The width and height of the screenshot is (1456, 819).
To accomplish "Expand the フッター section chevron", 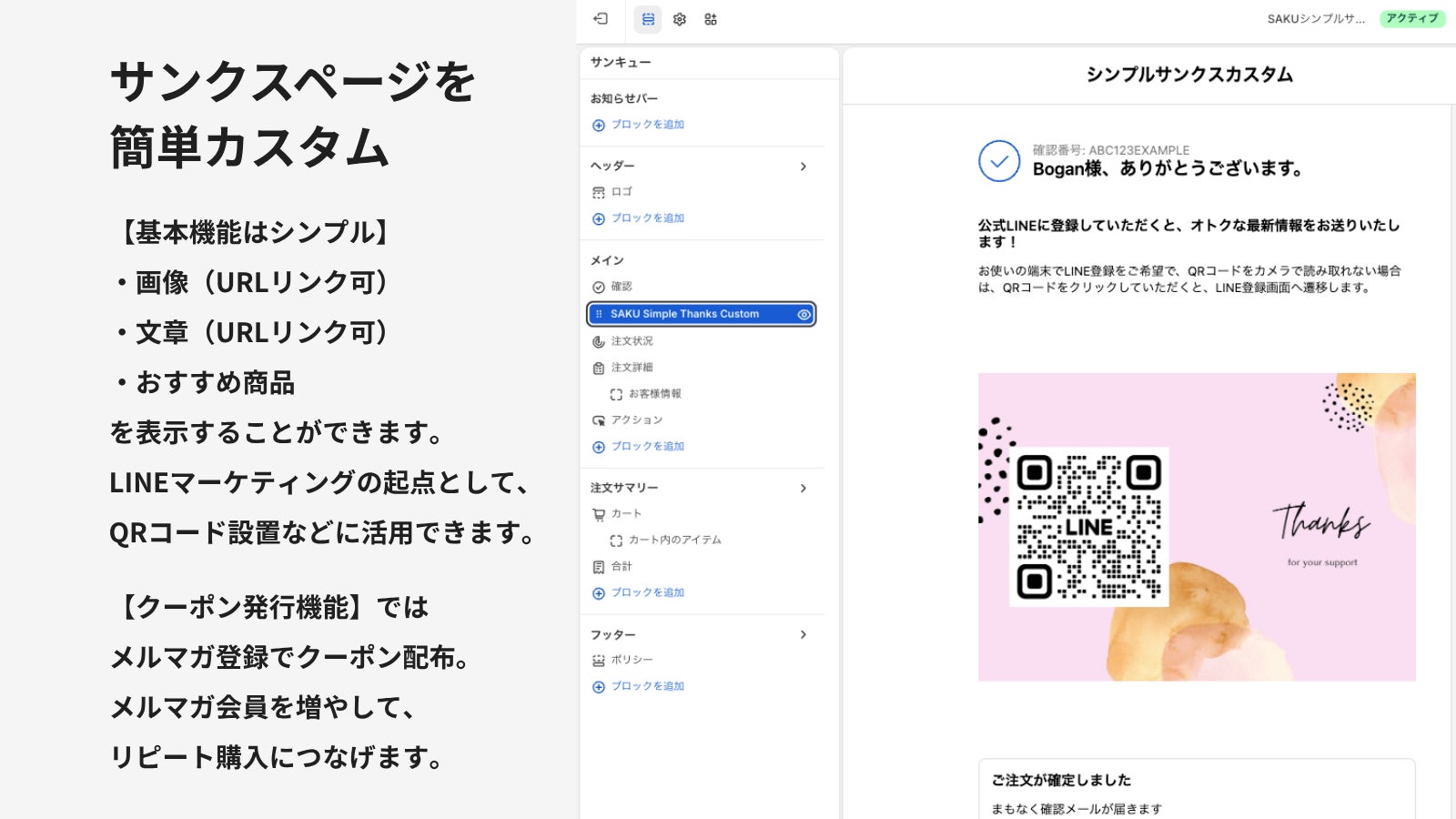I will (x=804, y=635).
